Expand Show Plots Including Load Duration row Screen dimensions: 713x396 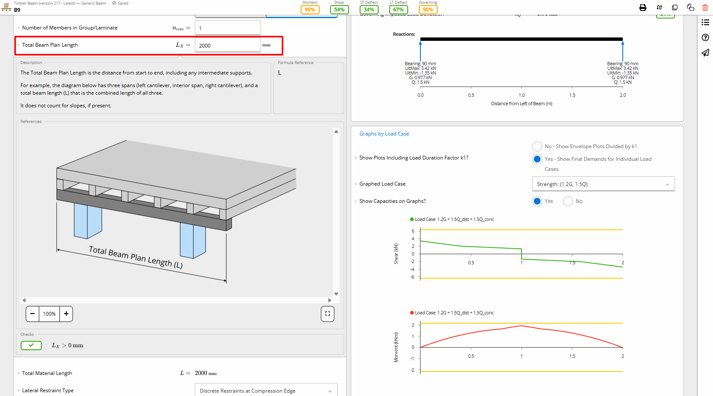coord(356,158)
